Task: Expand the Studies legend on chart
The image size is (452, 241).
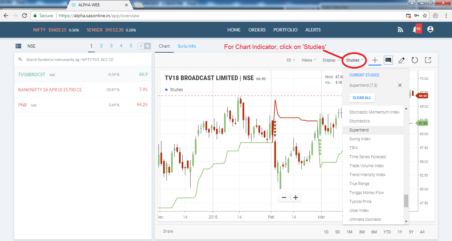Action: (x=174, y=90)
